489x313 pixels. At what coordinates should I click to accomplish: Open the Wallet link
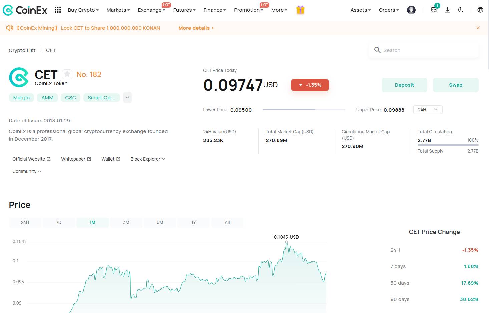point(111,159)
